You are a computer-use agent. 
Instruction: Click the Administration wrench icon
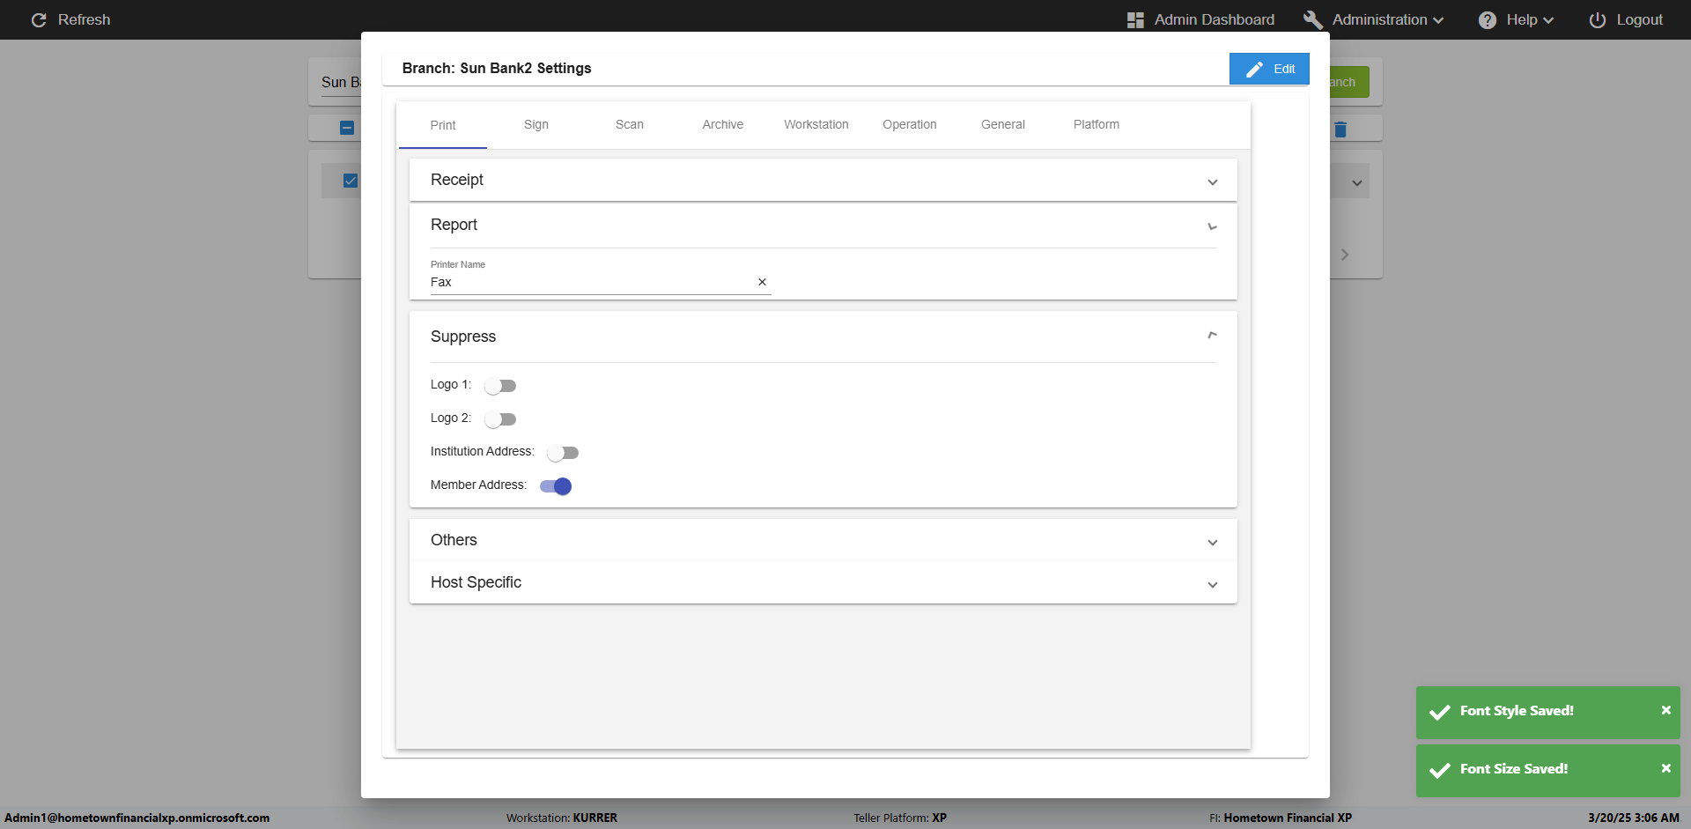tap(1312, 20)
